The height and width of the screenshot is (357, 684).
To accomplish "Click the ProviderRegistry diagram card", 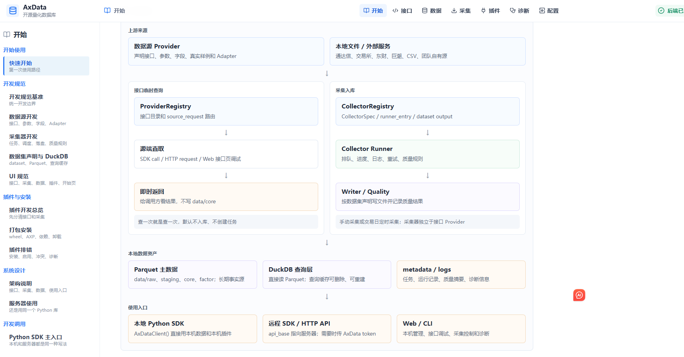I will tap(226, 111).
